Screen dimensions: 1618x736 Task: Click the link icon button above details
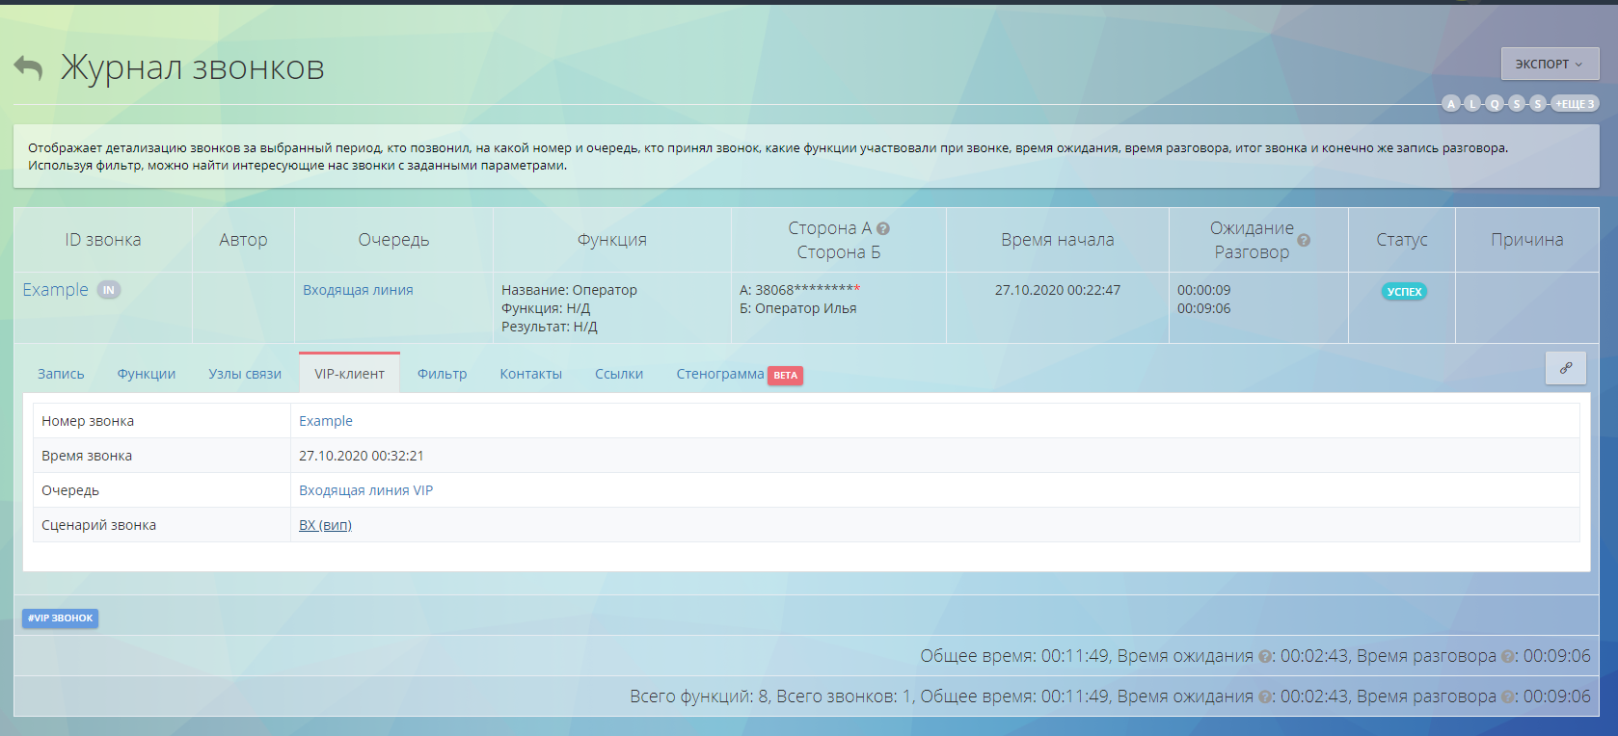(1565, 368)
